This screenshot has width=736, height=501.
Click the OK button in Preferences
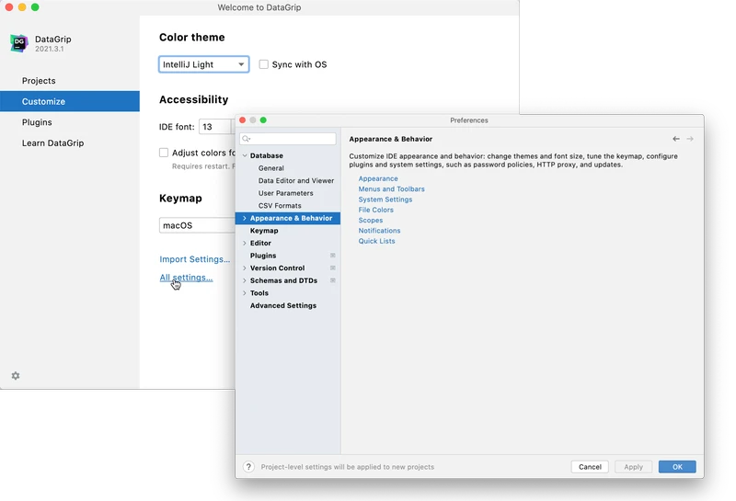pyautogui.click(x=677, y=467)
